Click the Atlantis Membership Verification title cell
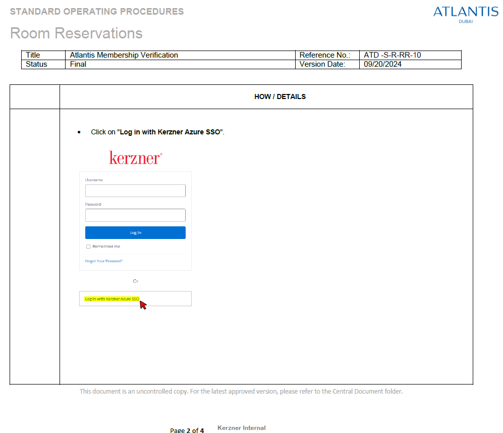The width and height of the screenshot is (503, 433). [180, 55]
